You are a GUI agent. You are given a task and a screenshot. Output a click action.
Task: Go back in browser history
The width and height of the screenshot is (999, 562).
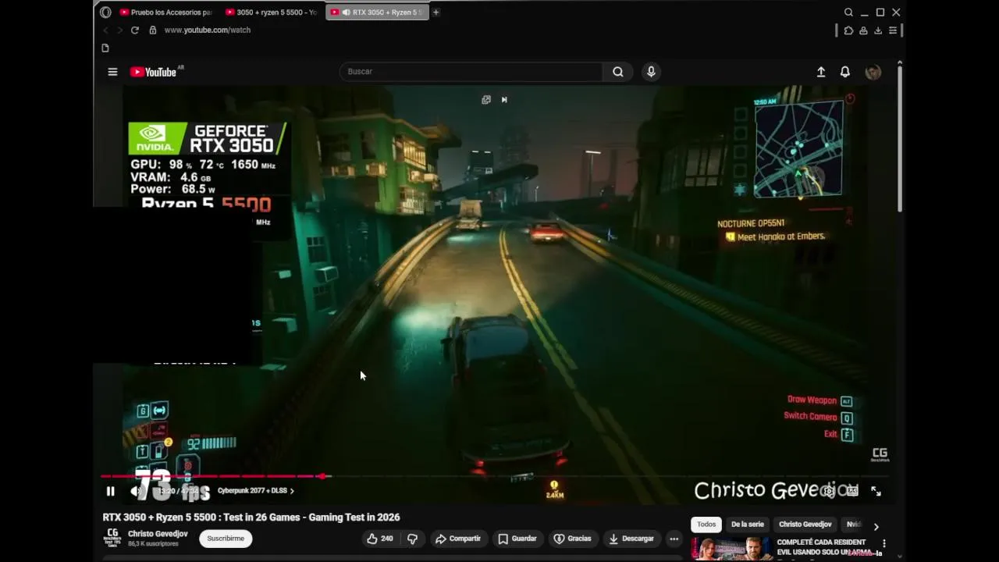pyautogui.click(x=105, y=30)
